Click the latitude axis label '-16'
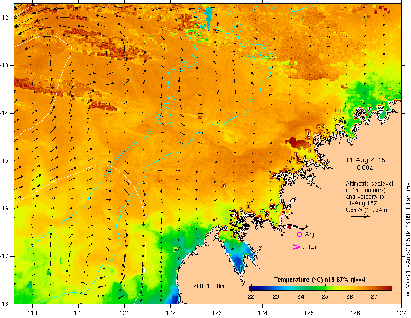 (x=5, y=209)
